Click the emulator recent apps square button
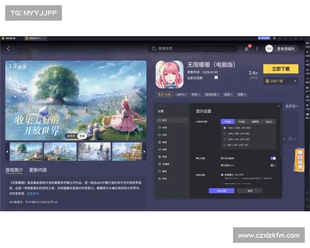Screen dimensions: 310x248 click(307, 207)
